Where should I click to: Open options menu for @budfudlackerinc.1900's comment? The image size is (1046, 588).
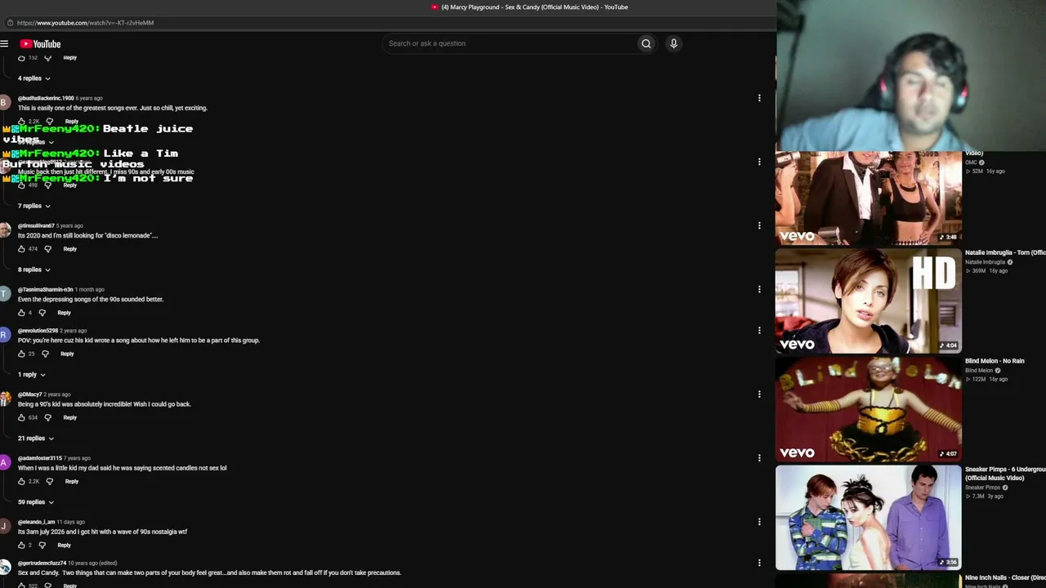[x=759, y=98]
